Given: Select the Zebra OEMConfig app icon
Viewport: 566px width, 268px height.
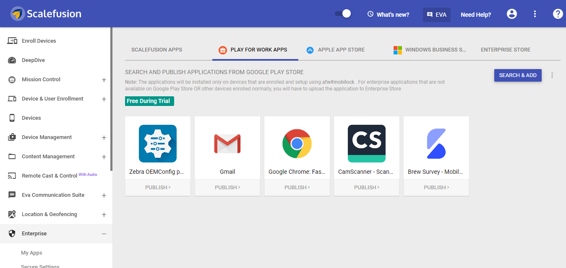Looking at the screenshot, I should [158, 144].
